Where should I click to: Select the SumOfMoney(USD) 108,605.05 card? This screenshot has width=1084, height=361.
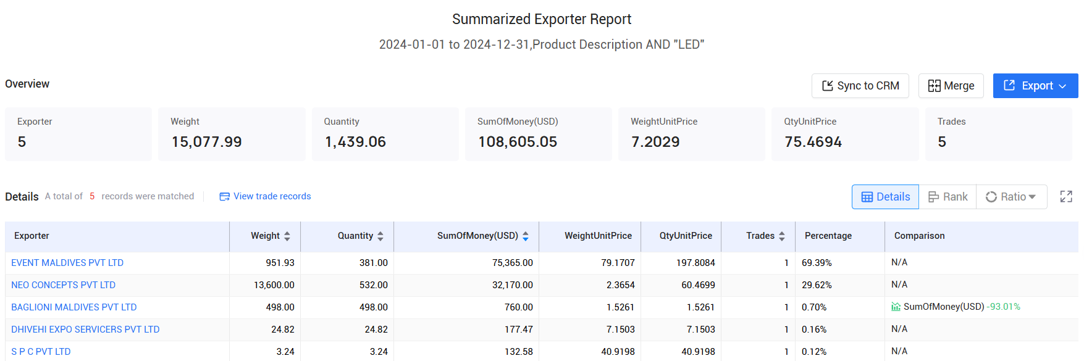[539, 134]
